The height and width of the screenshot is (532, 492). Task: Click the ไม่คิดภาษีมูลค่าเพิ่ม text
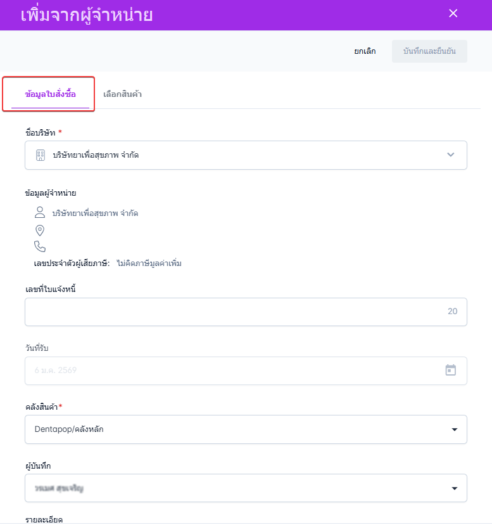pyautogui.click(x=149, y=263)
